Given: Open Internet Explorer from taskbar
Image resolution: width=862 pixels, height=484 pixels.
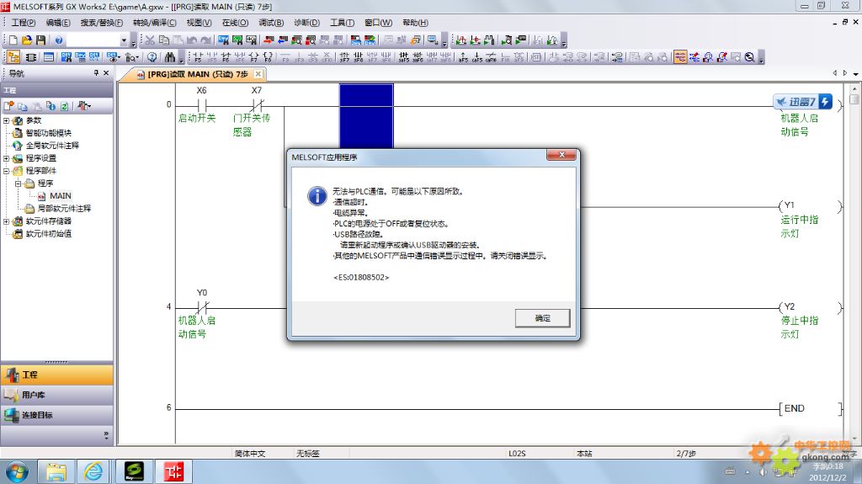Looking at the screenshot, I should coord(93,471).
